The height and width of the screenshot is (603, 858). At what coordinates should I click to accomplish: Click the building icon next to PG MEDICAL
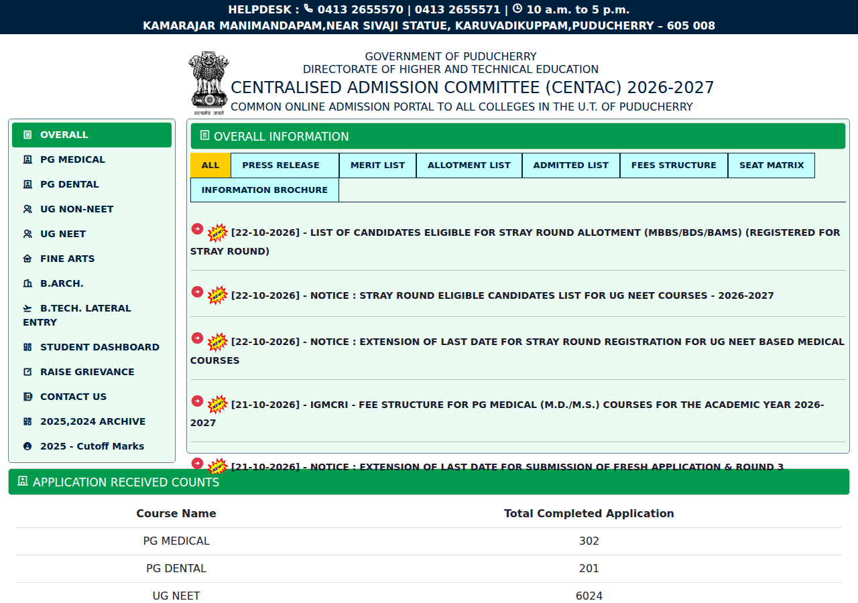click(27, 159)
